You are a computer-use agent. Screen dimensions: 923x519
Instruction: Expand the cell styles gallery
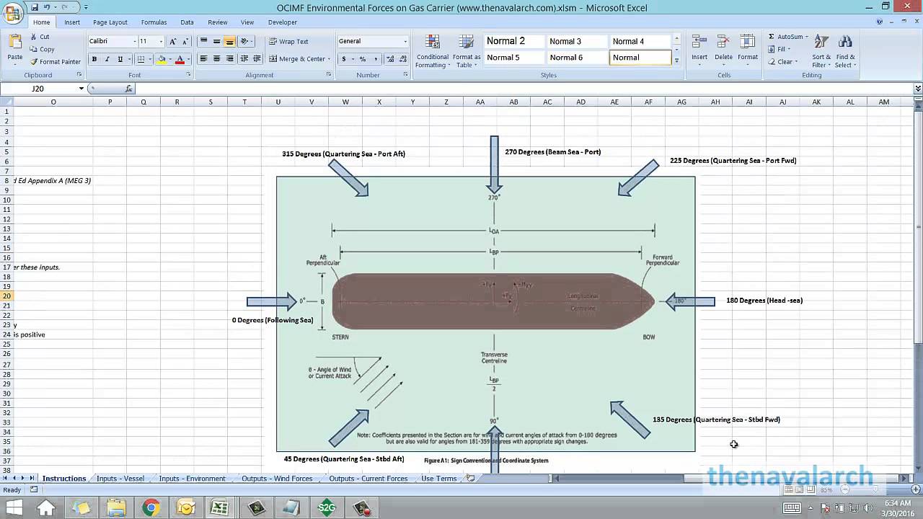tap(676, 61)
